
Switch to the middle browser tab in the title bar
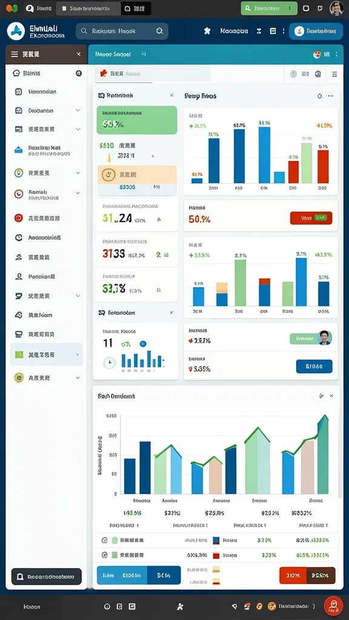click(x=88, y=8)
